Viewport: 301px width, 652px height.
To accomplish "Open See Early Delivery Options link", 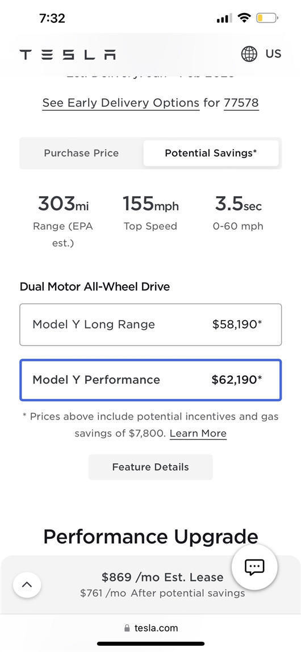I will point(121,103).
